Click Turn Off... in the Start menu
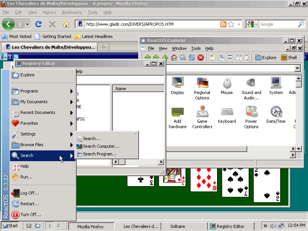Viewport: 308px width, 231px height. [x=30, y=214]
